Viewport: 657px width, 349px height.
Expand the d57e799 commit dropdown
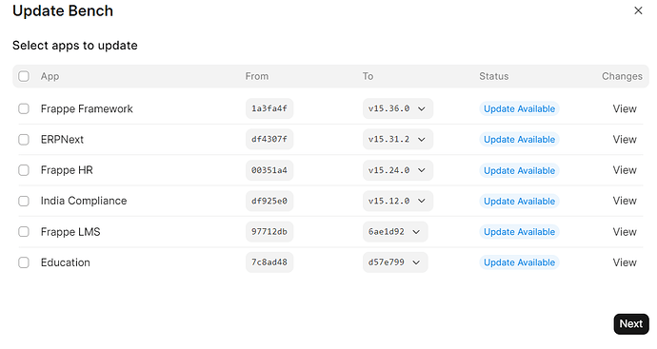pyautogui.click(x=395, y=262)
